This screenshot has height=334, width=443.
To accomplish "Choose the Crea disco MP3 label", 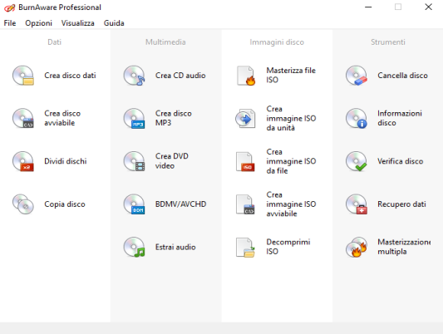I will click(174, 118).
